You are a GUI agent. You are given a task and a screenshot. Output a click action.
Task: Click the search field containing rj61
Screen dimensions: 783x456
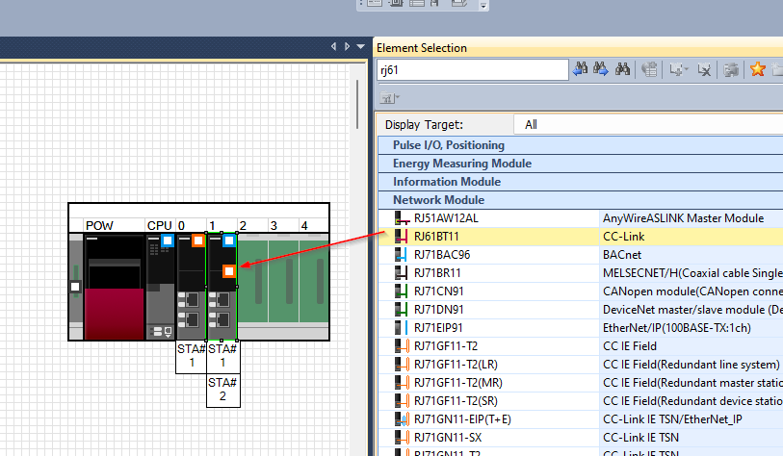[x=472, y=70]
